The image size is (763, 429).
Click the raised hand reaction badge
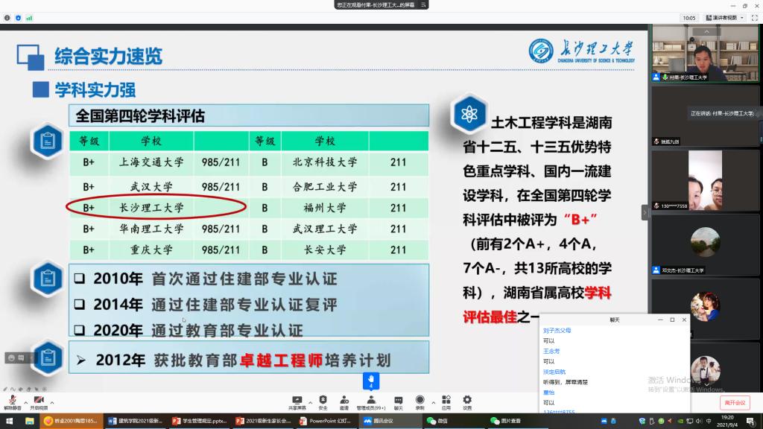point(371,380)
